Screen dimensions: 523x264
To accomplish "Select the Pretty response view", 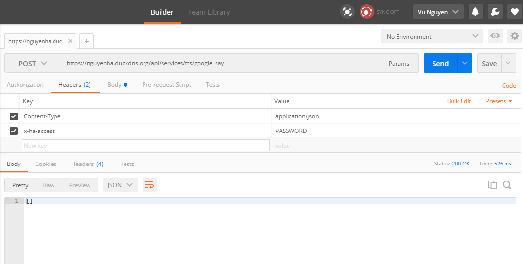I will pos(20,185).
